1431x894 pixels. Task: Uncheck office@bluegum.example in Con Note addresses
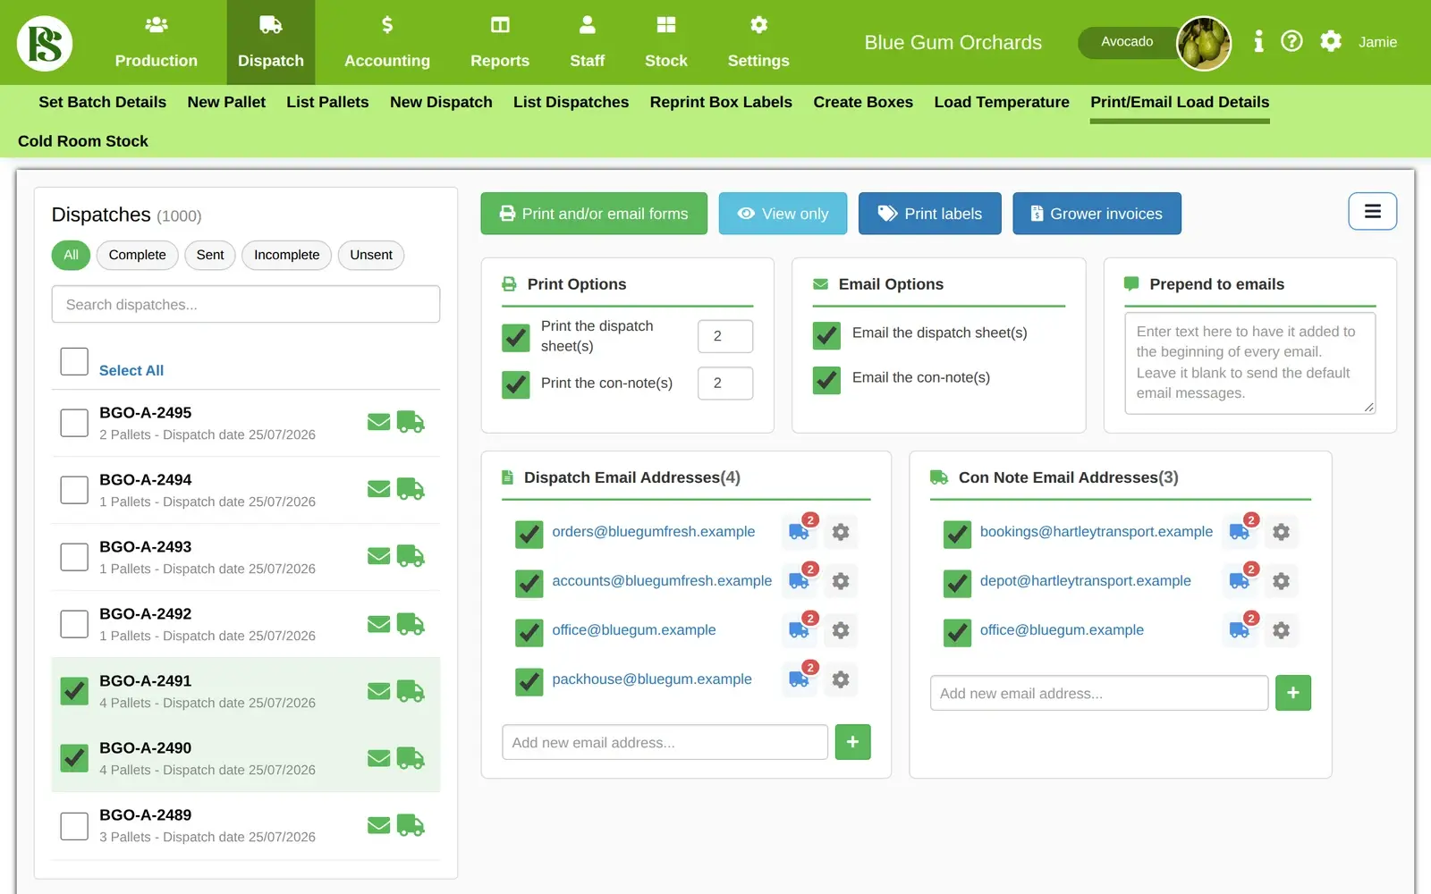click(x=958, y=633)
